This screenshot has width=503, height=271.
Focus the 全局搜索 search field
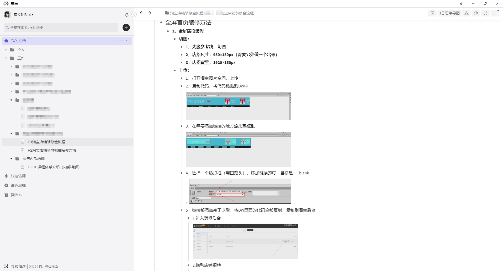pos(61,27)
